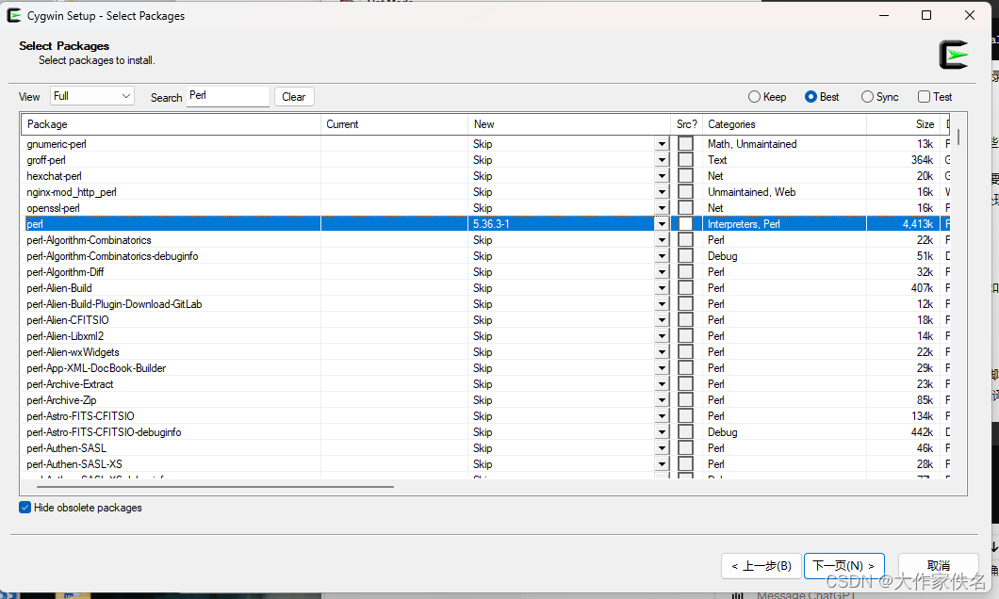The image size is (999, 599).
Task: Open the version dropdown for perl 5.36.3-1
Action: (662, 224)
